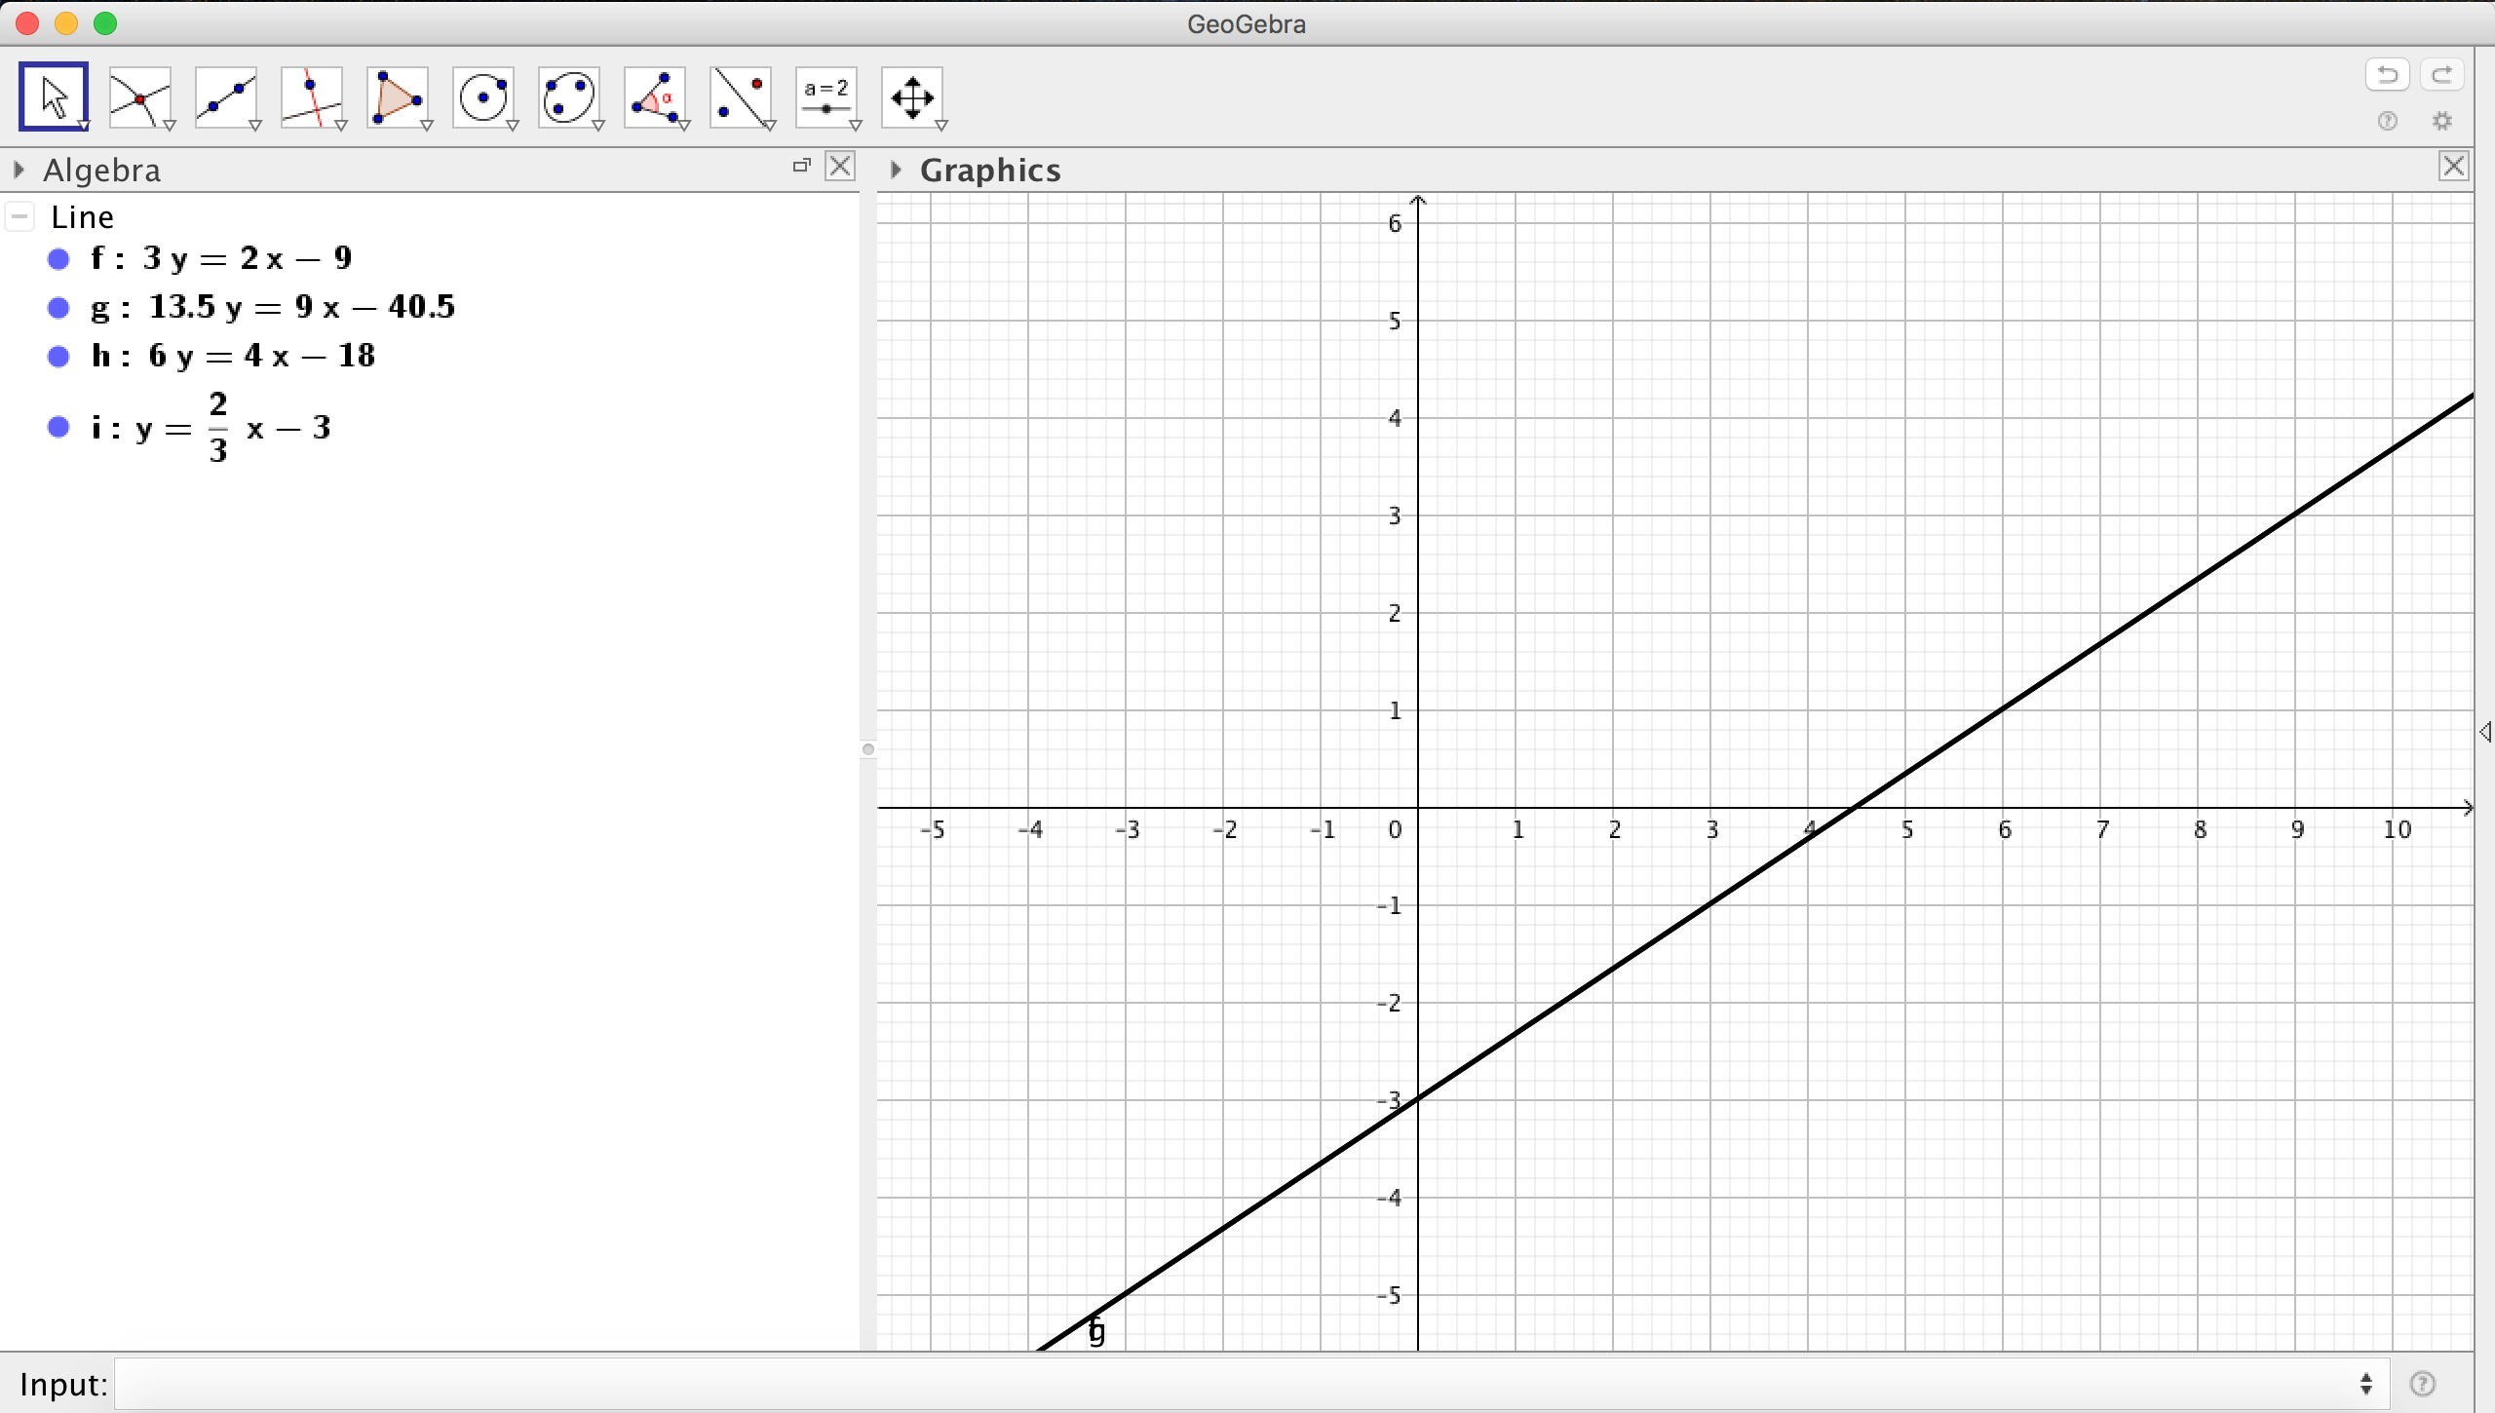Screen dimensions: 2495x1413
Task: Select the Move arrow tool
Action: point(54,96)
